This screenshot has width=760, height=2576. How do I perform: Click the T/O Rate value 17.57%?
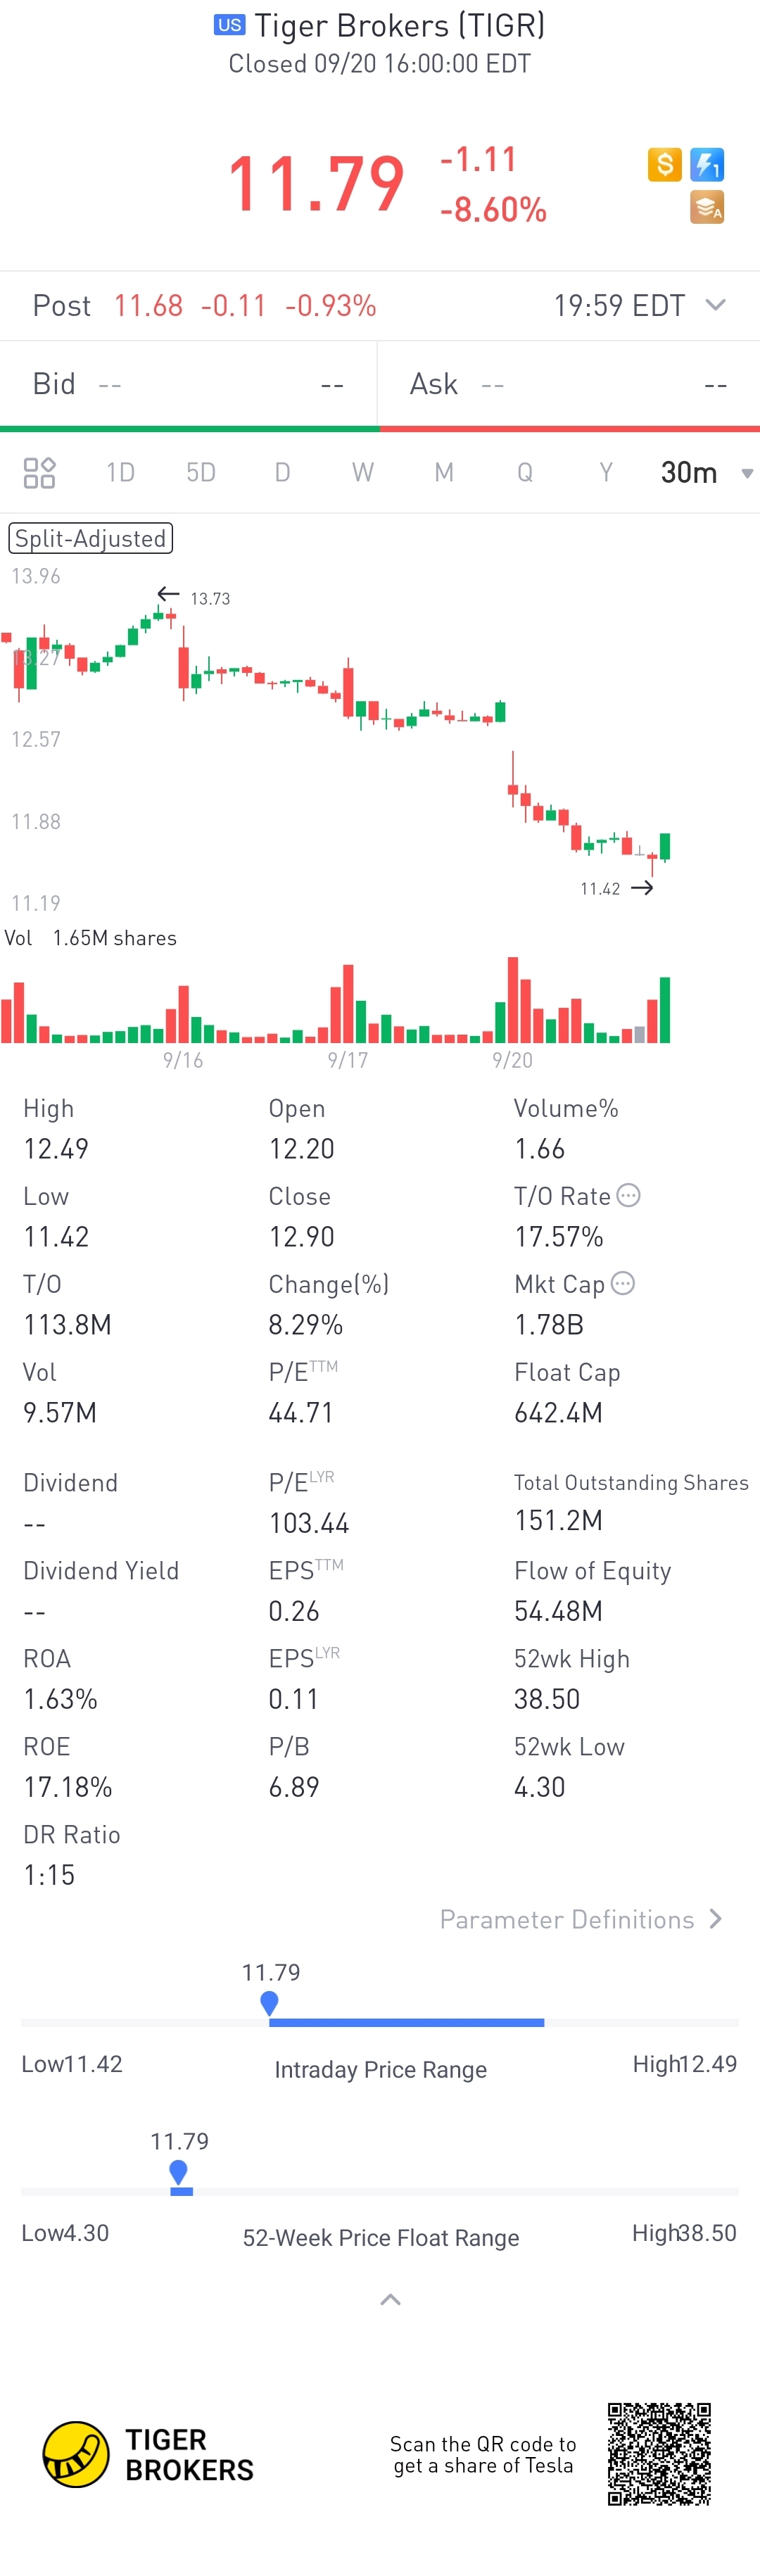[559, 1236]
